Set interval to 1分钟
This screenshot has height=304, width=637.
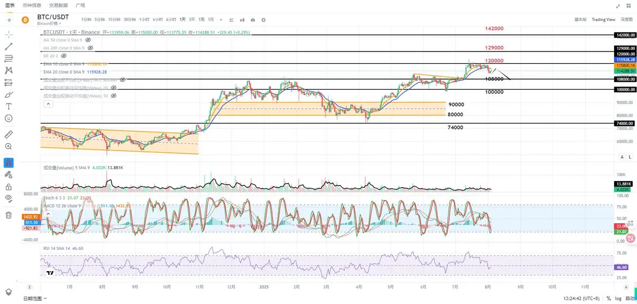[85, 20]
